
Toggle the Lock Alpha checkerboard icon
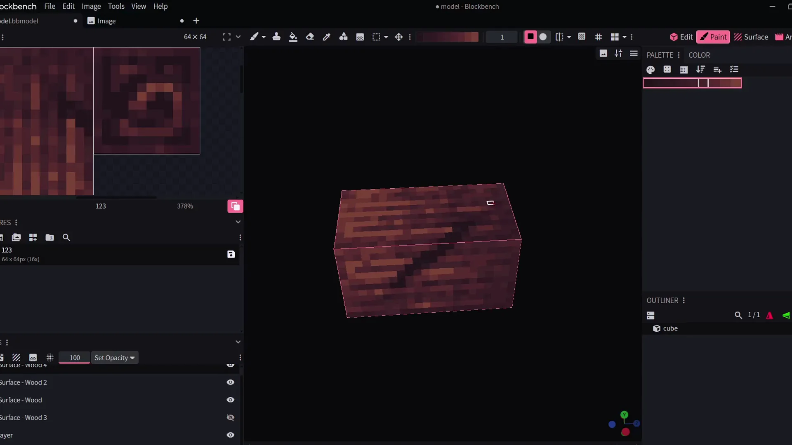click(582, 37)
